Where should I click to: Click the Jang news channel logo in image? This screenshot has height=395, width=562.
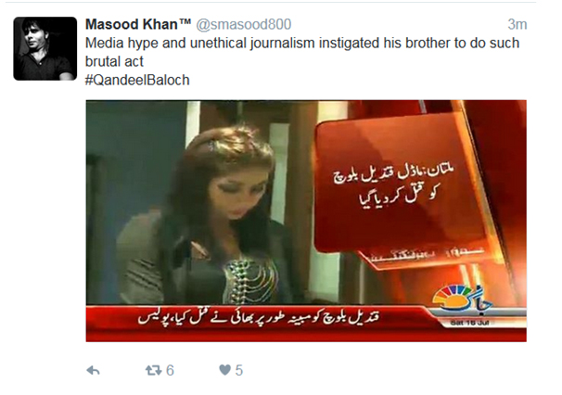click(x=463, y=299)
